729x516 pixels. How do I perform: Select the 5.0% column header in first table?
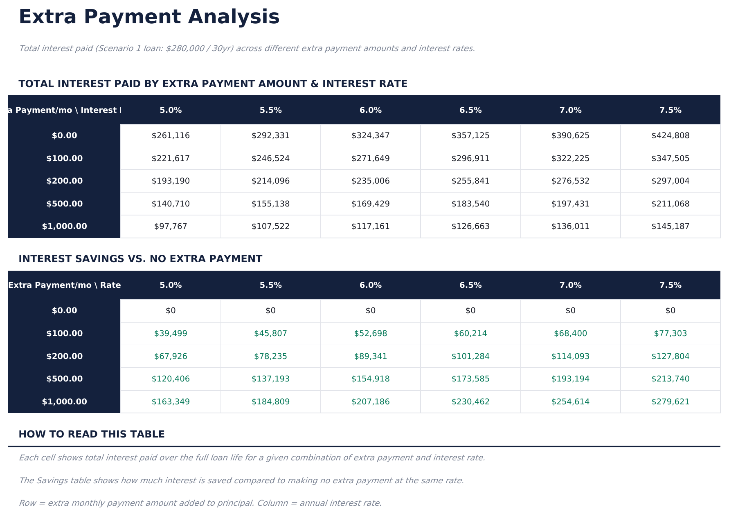pyautogui.click(x=171, y=110)
